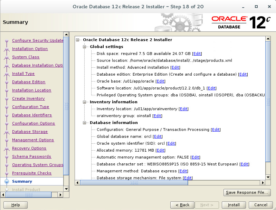The image size is (276, 210).
Task: Edit the Global database name
Action: [x=158, y=136]
